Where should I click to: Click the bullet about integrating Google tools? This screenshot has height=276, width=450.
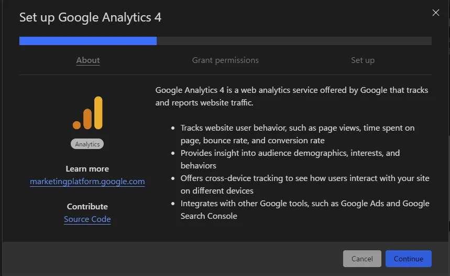coord(304,209)
